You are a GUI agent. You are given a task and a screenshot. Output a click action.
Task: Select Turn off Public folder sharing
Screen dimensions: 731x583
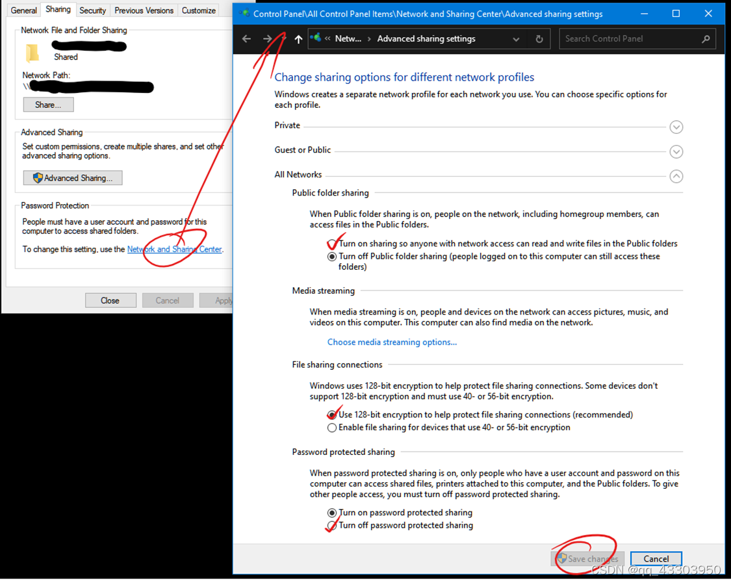point(332,257)
